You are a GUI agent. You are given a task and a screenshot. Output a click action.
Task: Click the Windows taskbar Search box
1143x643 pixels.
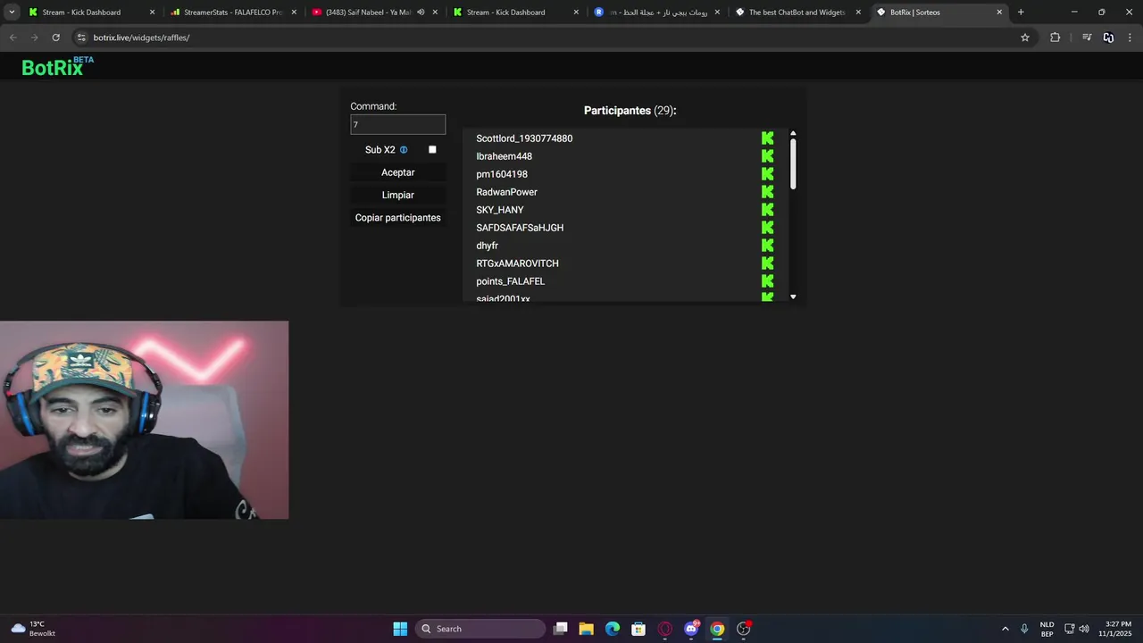tap(481, 629)
